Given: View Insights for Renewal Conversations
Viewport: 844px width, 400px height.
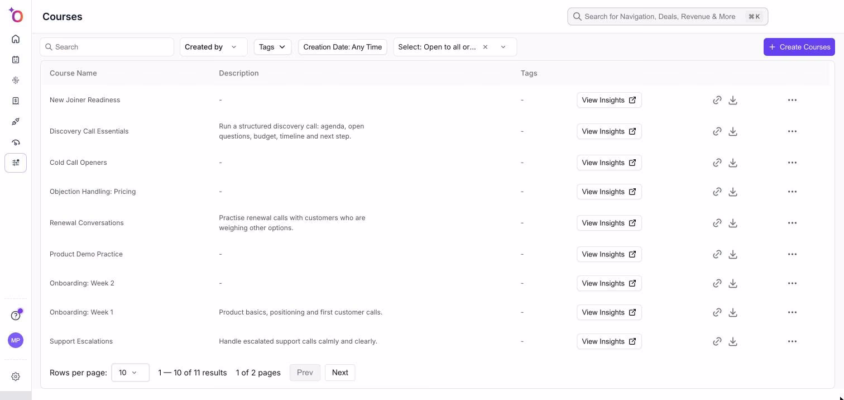Looking at the screenshot, I should (609, 223).
